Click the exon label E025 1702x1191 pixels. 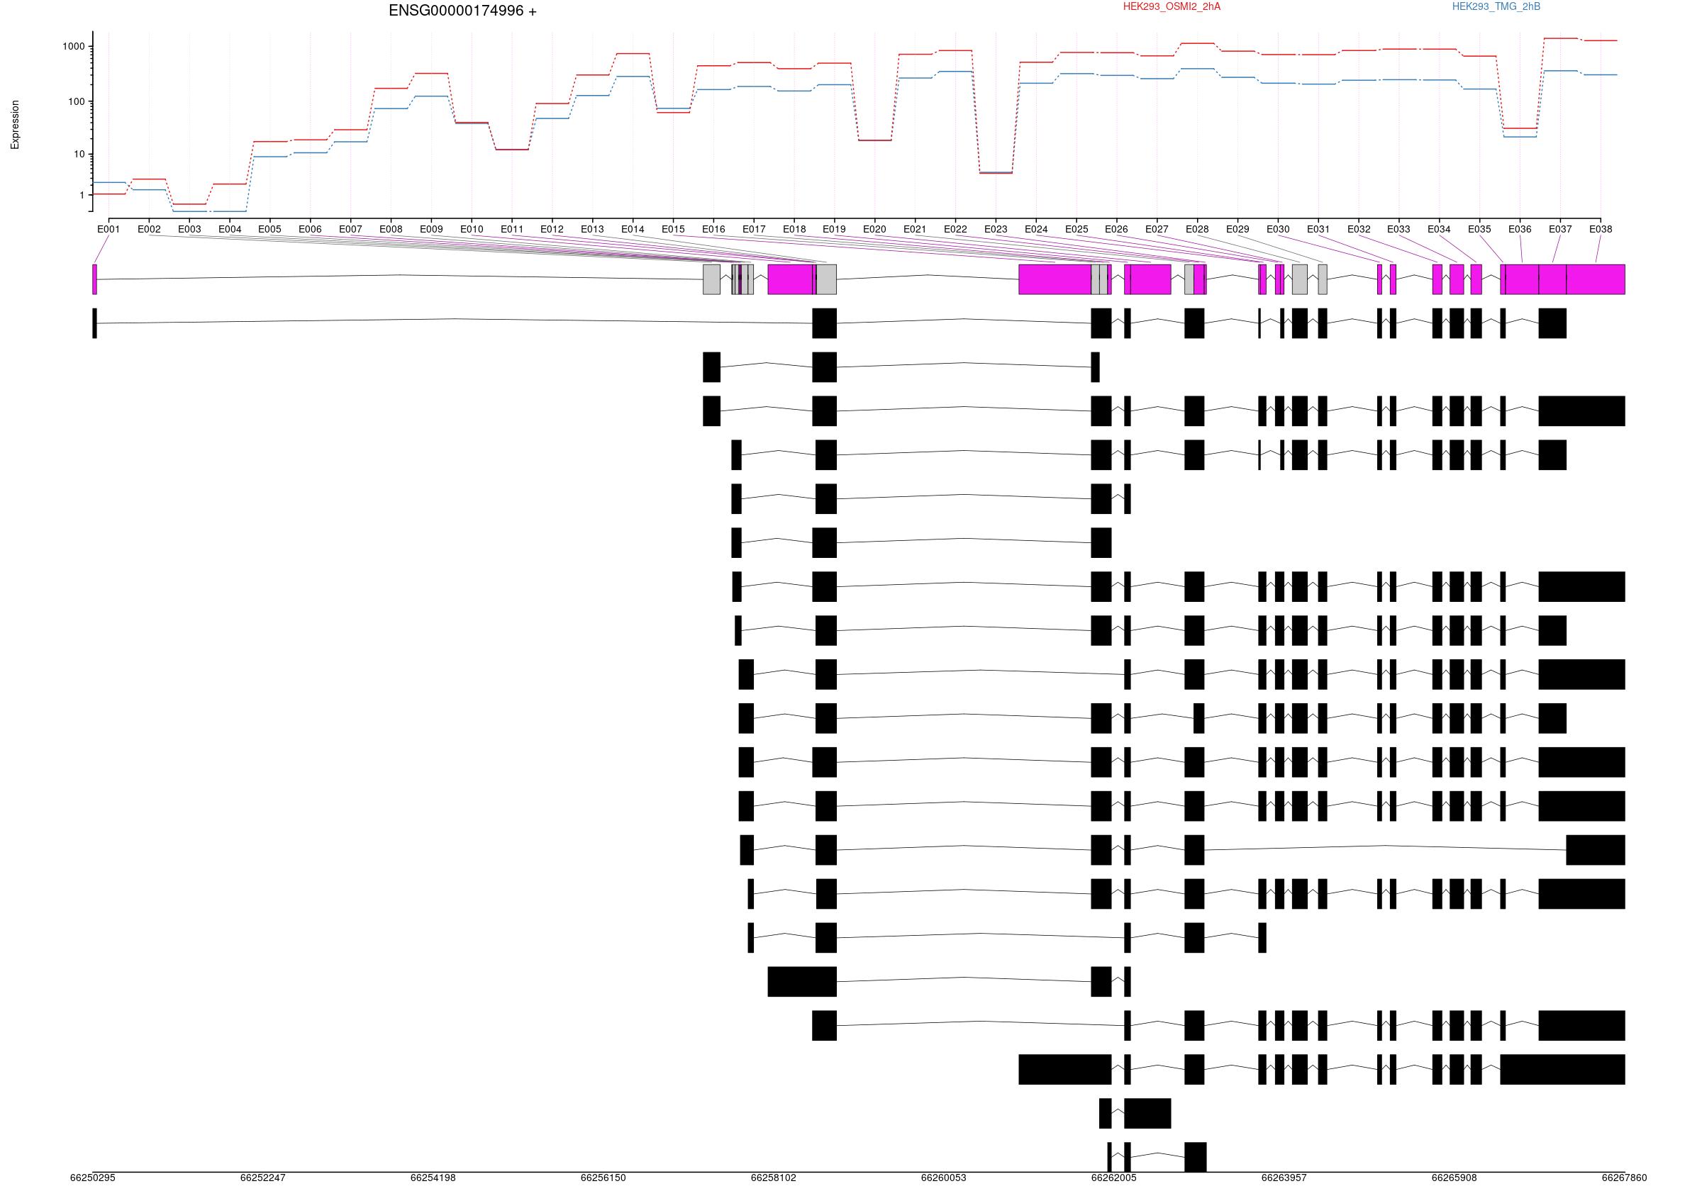click(1077, 229)
